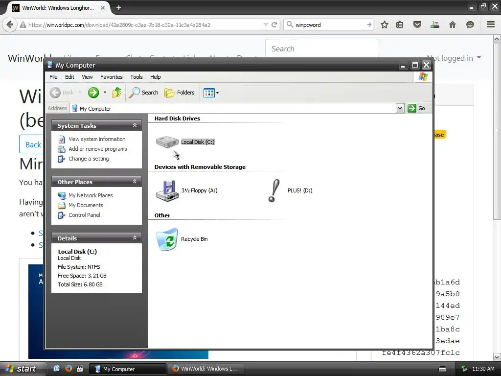Switch to My Computer taskbar button

(x=127, y=369)
